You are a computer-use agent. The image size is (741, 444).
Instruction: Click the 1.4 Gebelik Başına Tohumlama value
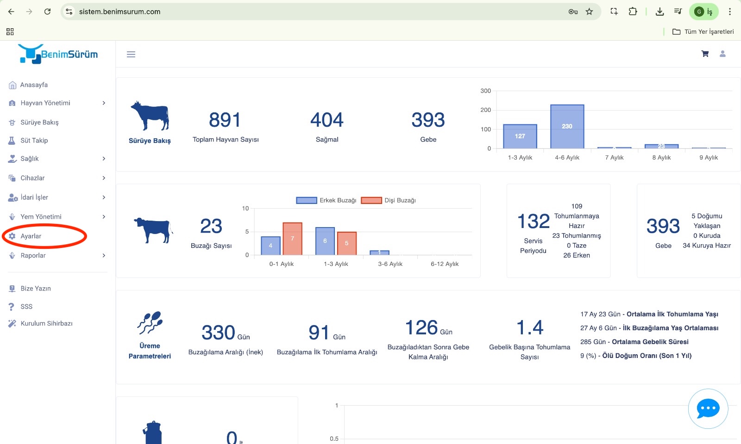click(530, 328)
